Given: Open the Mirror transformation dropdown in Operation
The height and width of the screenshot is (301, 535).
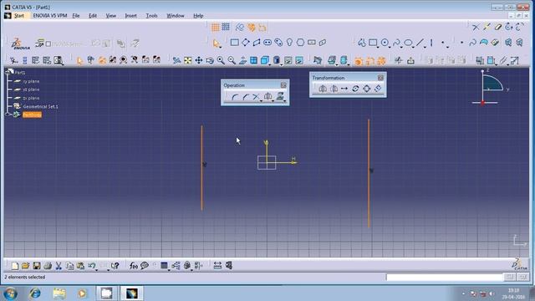Looking at the screenshot, I should pyautogui.click(x=273, y=101).
